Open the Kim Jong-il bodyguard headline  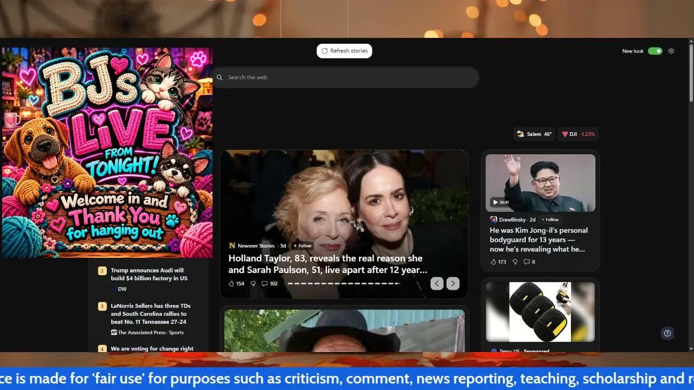pos(538,240)
